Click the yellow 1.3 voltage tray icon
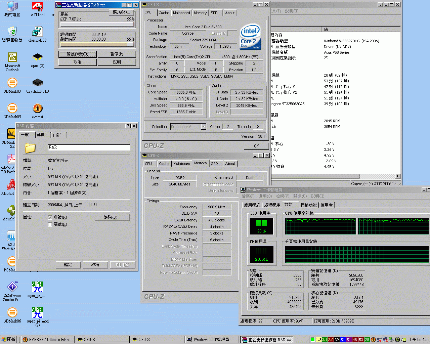Image resolution: width=430 pixels, height=344 pixels. coord(319,340)
